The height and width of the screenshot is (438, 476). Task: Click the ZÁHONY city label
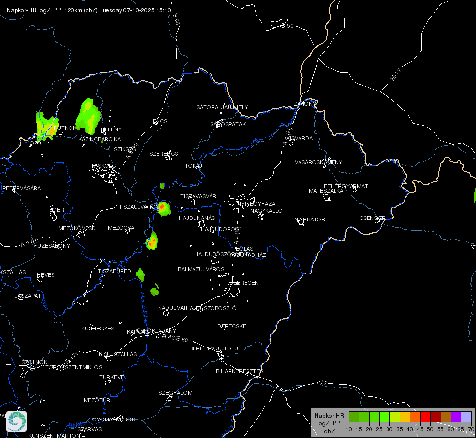tap(305, 104)
